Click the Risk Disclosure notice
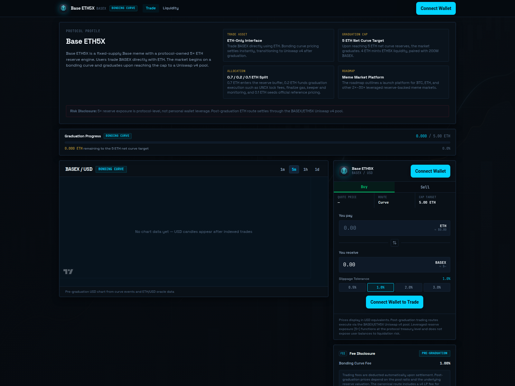 (x=257, y=111)
